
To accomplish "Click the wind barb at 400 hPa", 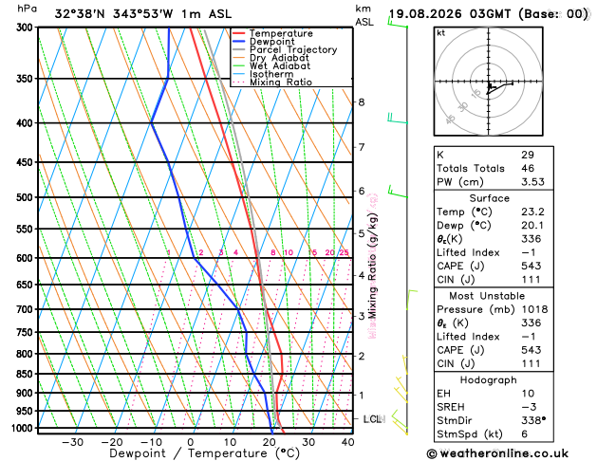I will (398, 119).
